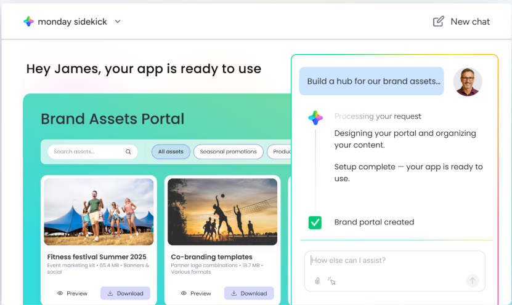Screen dimensions: 512x305
Task: Open the Fitness festival Summer 2025 thumbnail
Action: 99,212
